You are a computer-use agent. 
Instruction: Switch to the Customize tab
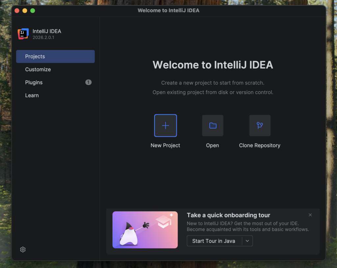click(x=55, y=69)
